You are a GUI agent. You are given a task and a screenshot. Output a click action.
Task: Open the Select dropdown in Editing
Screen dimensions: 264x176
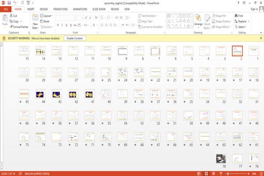[241, 27]
